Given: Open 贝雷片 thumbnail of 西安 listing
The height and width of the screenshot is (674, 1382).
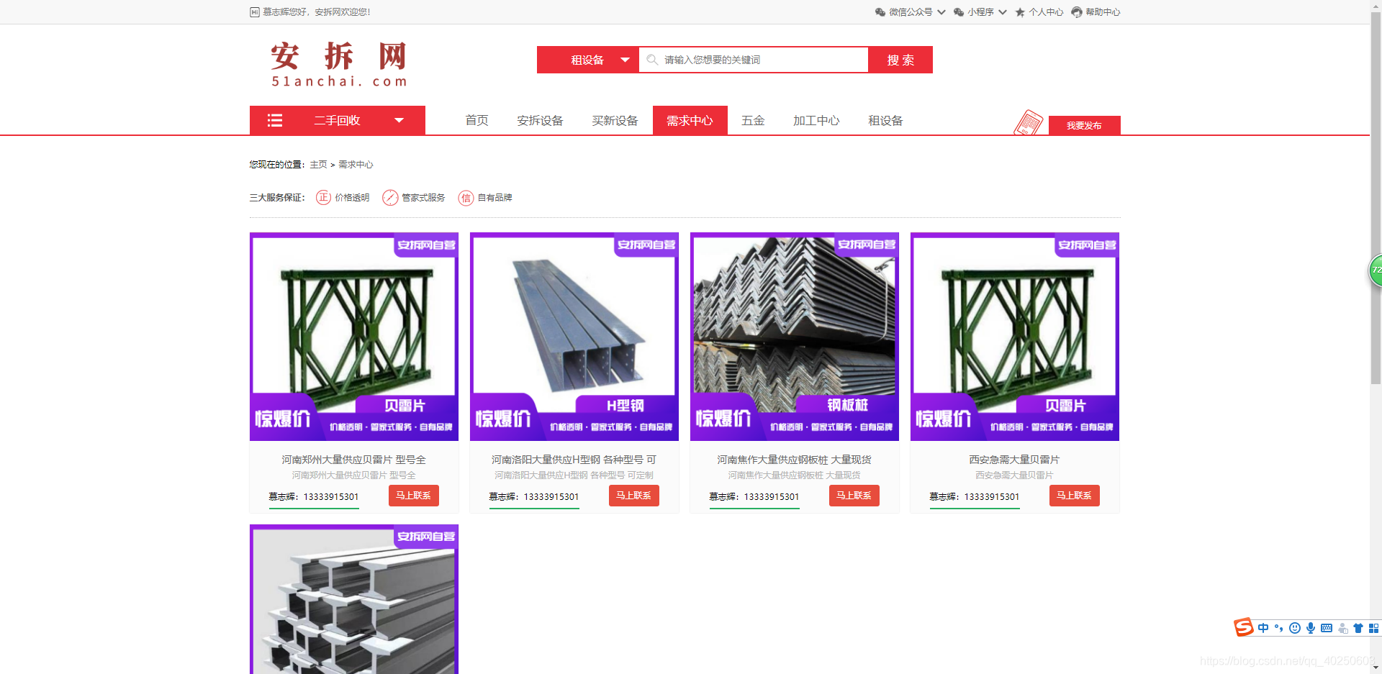Looking at the screenshot, I should [x=1015, y=337].
